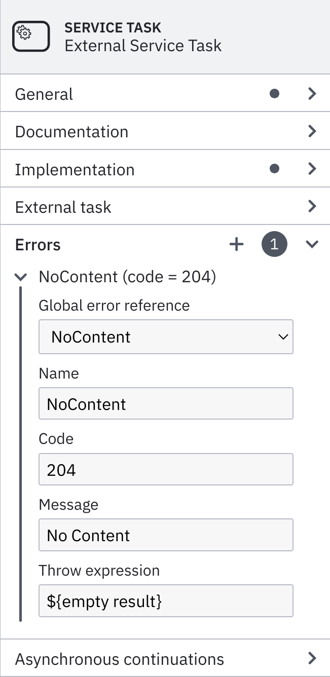
Task: Click the Errors group title
Action: pyautogui.click(x=38, y=245)
